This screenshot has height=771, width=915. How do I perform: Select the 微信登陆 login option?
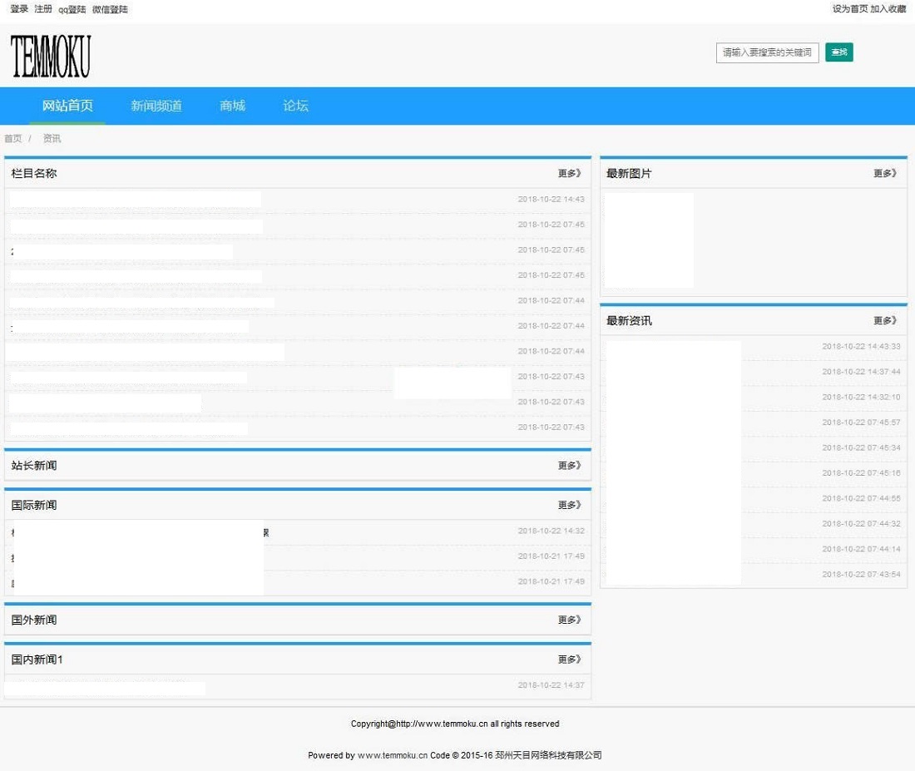[110, 9]
